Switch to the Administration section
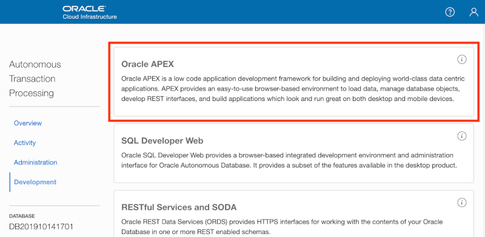This screenshot has height=237, width=485. pyautogui.click(x=36, y=162)
